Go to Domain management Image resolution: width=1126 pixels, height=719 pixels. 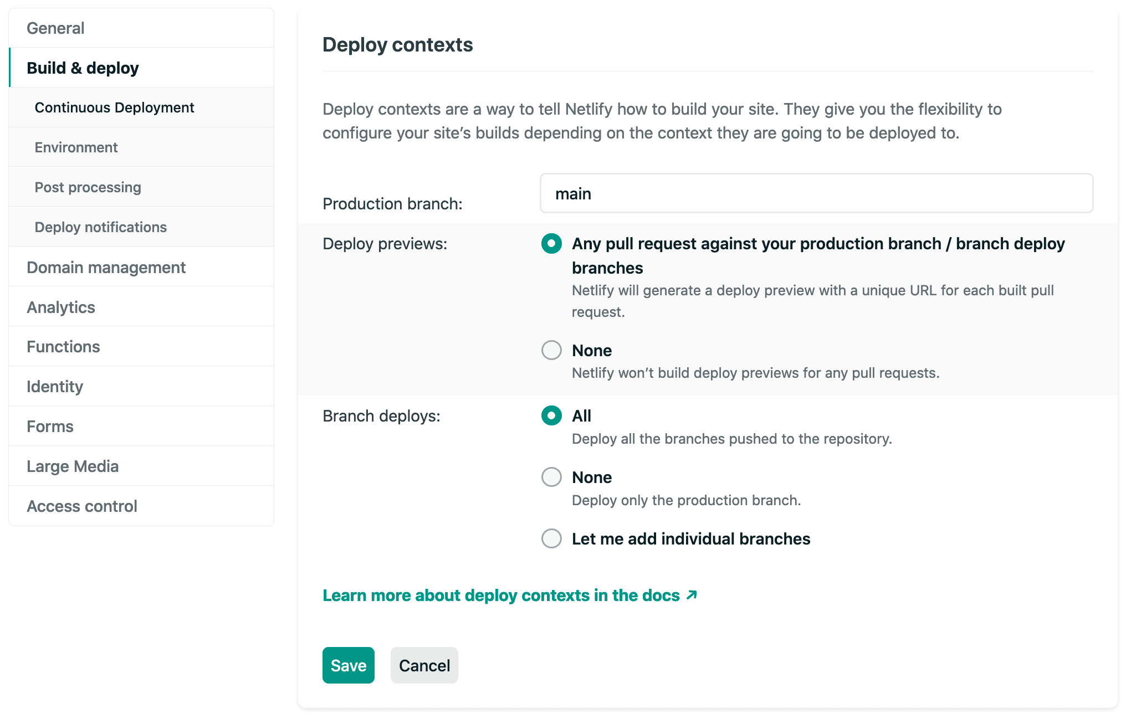click(106, 267)
